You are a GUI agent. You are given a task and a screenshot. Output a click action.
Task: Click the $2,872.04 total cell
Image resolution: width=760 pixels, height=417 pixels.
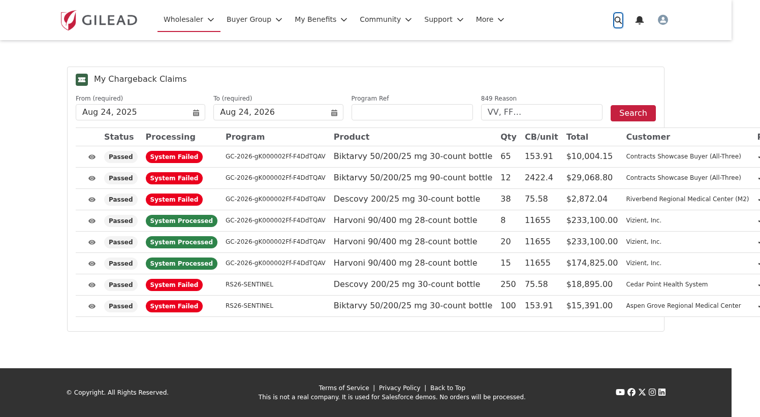587,199
